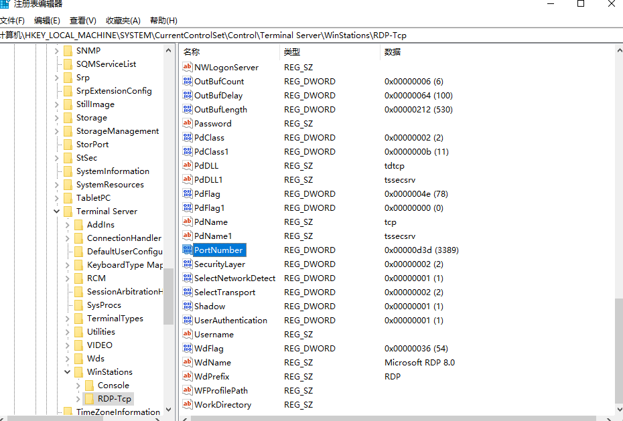Expand the StorageManagement tree node
The image size is (623, 421).
(x=57, y=131)
